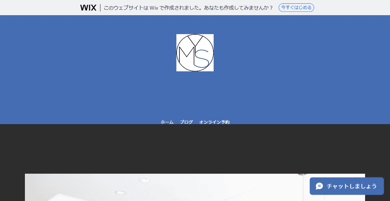Viewport: 390px width, 201px height.
Task: Click the vertical divider beside the WIX logo
Action: coord(100,8)
